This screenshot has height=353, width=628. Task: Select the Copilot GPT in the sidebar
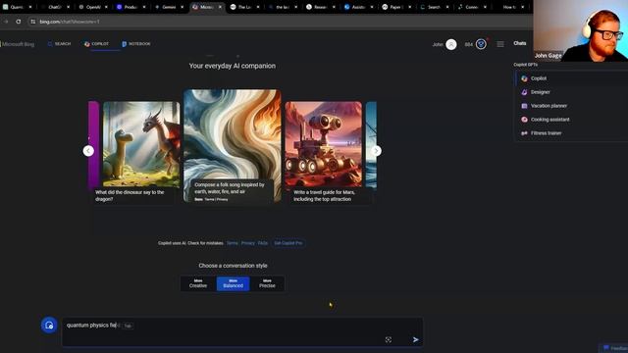click(x=571, y=78)
